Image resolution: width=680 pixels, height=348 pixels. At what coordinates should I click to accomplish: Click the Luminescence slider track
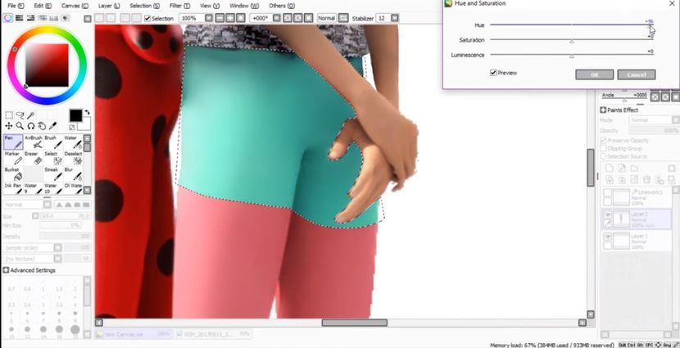click(572, 55)
